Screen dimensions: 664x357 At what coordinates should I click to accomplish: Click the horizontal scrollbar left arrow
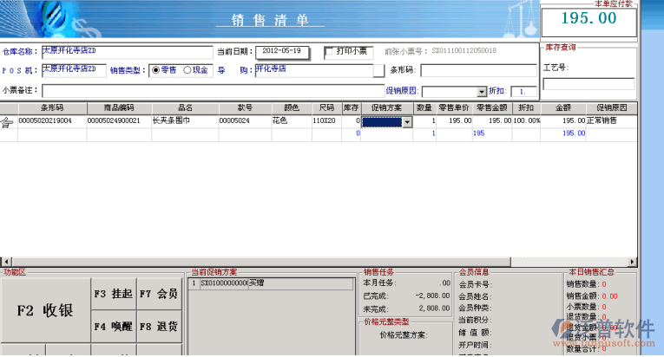(x=4, y=261)
